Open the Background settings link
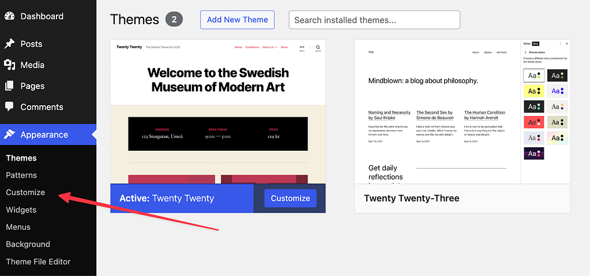 point(28,244)
